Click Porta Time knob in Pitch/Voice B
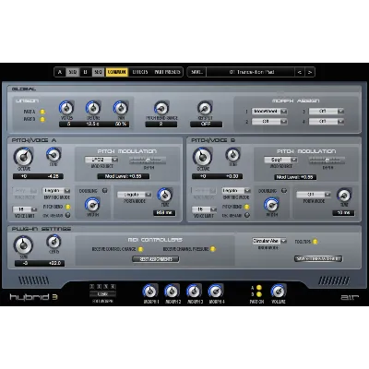 point(344,196)
